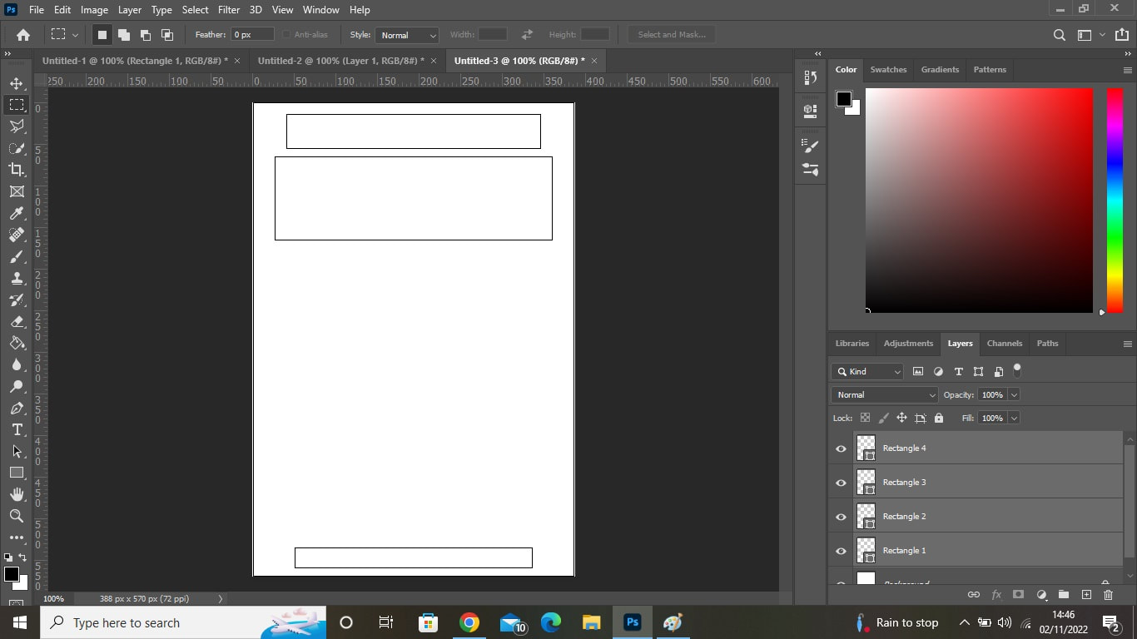
Task: Select the Polygonal Lasso tool
Action: [17, 126]
